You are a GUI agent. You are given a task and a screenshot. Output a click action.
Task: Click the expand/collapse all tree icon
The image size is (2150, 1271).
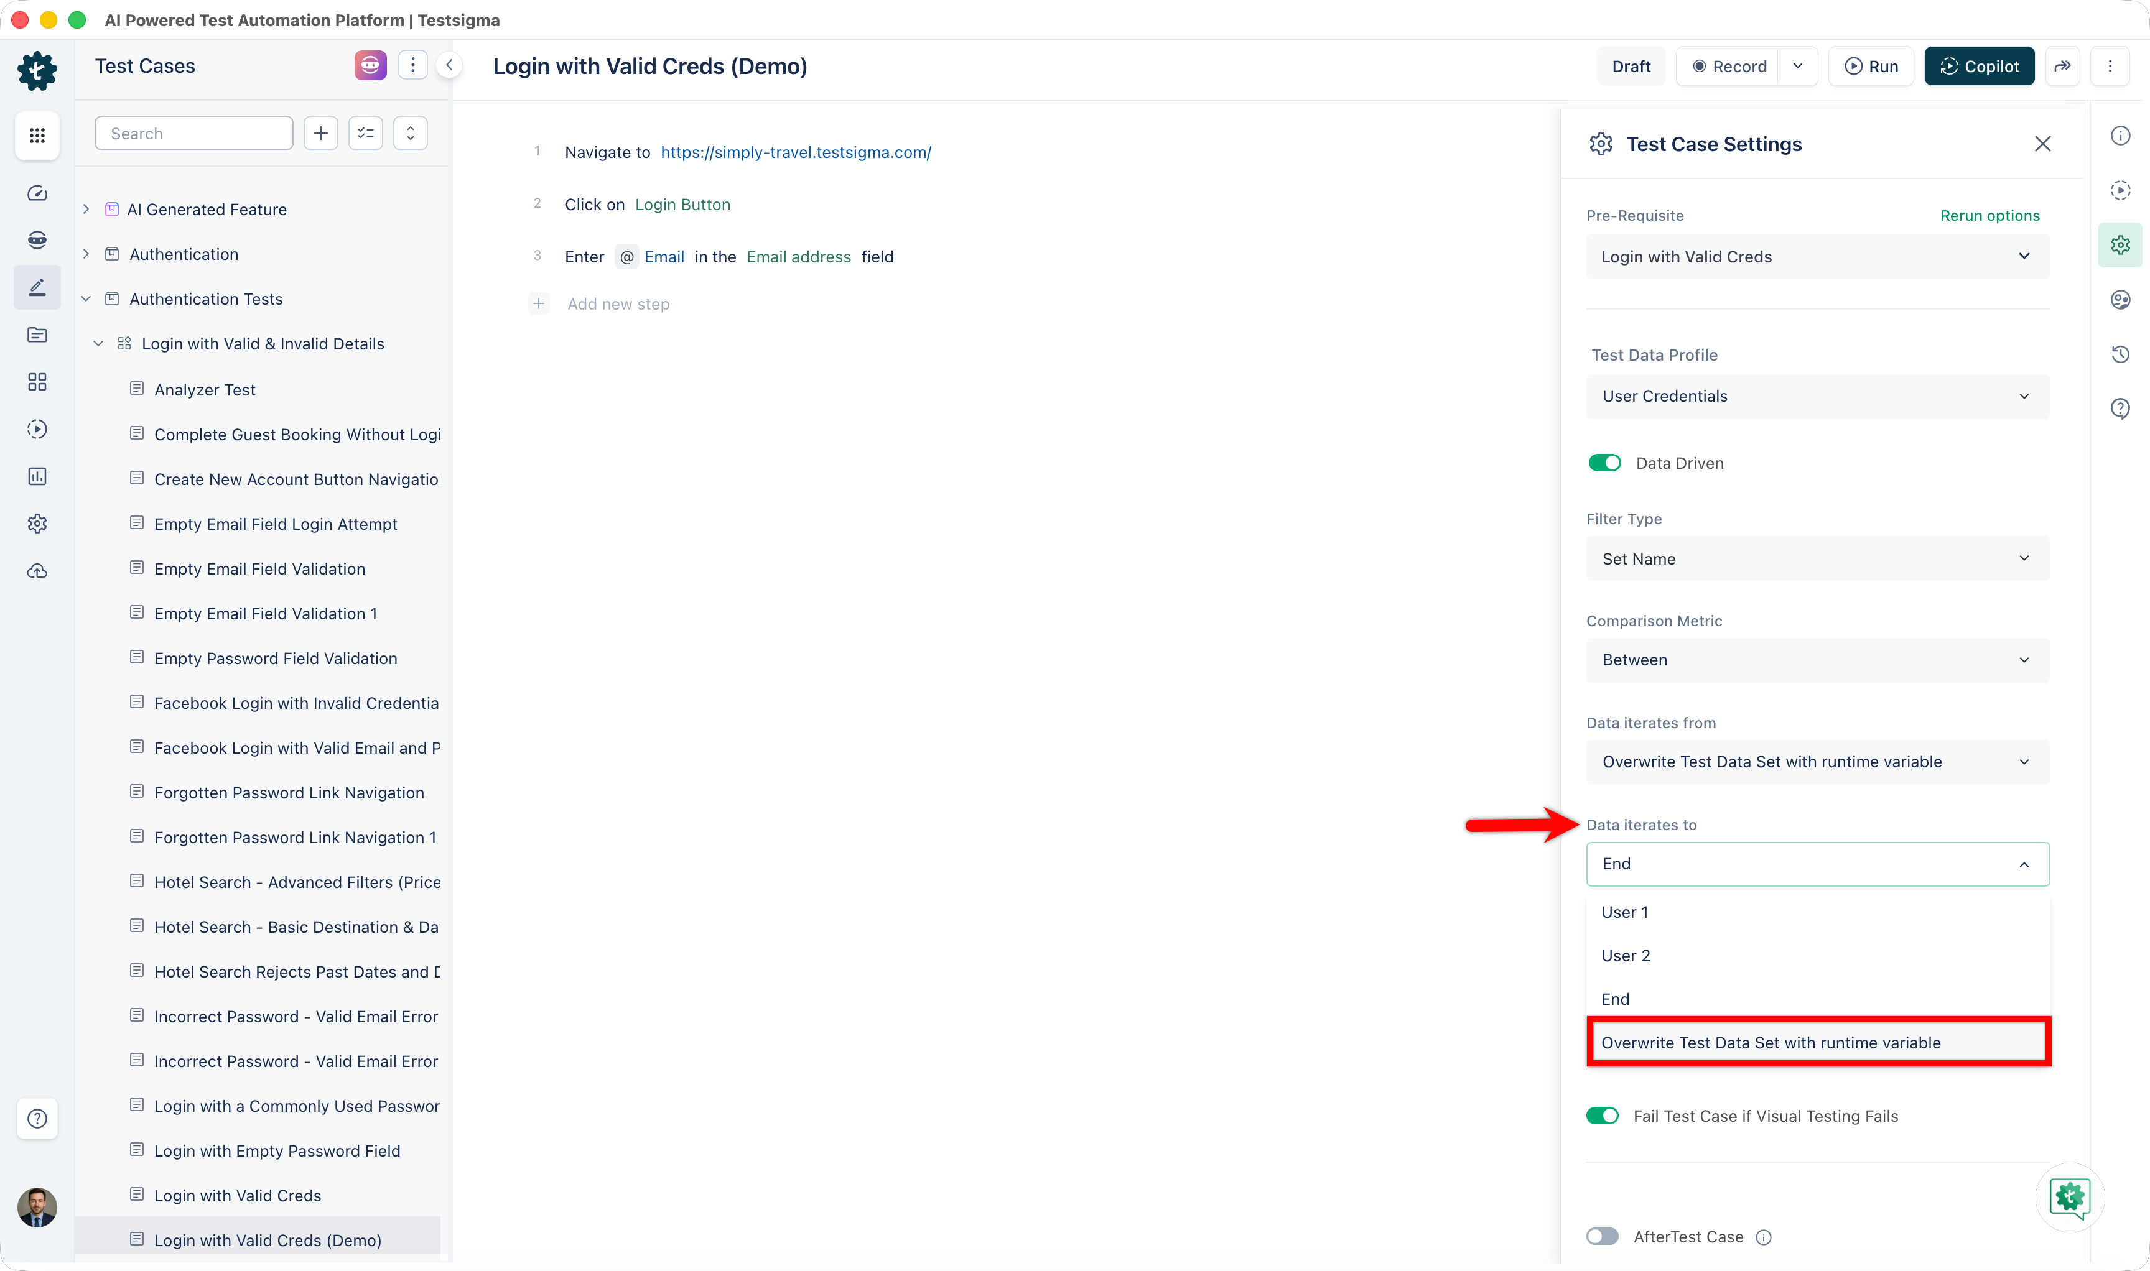411,134
